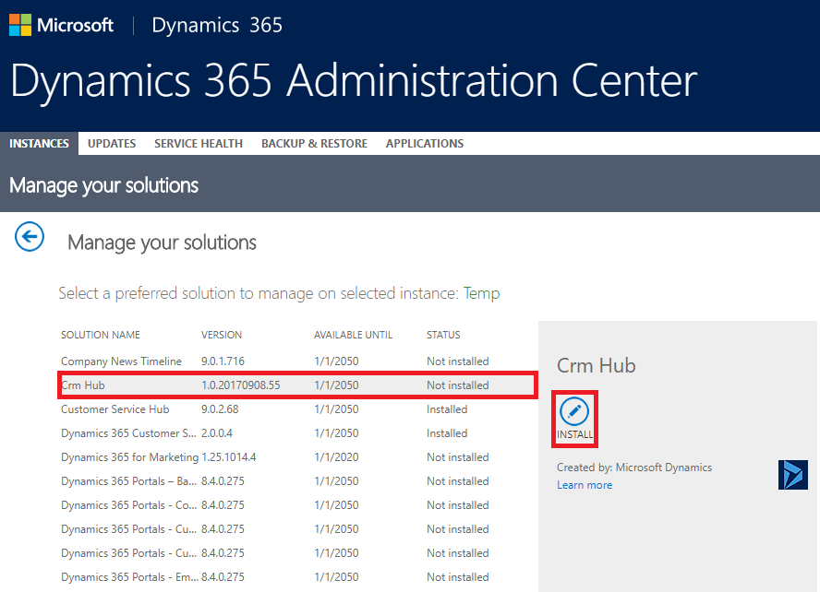
Task: Go back using the circled arrow icon
Action: 30,236
